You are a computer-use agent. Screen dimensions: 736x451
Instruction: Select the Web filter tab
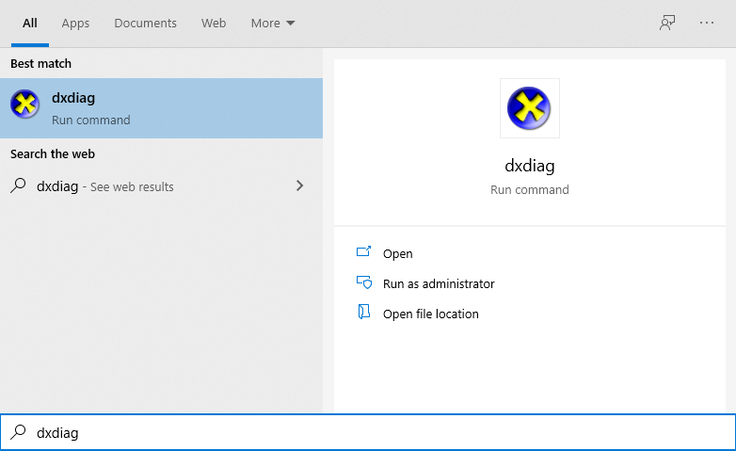click(214, 23)
